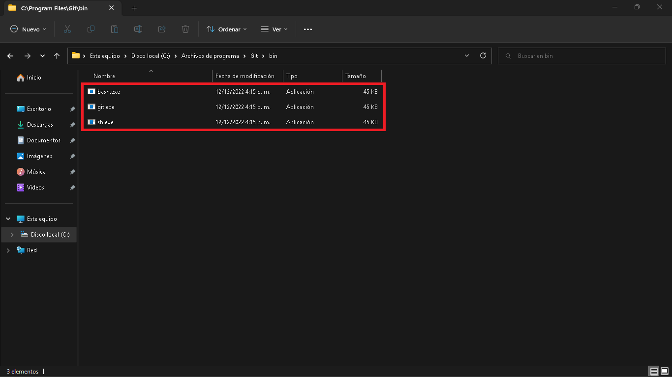Open Videos in the sidebar
The height and width of the screenshot is (377, 672).
(x=35, y=188)
